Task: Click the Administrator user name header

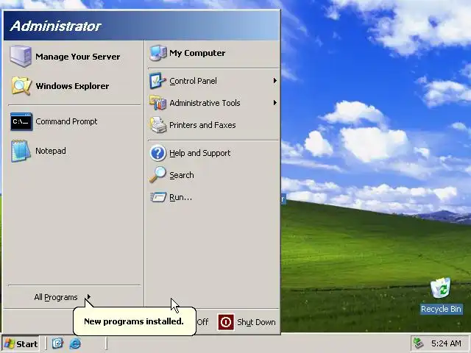Action: (56, 26)
